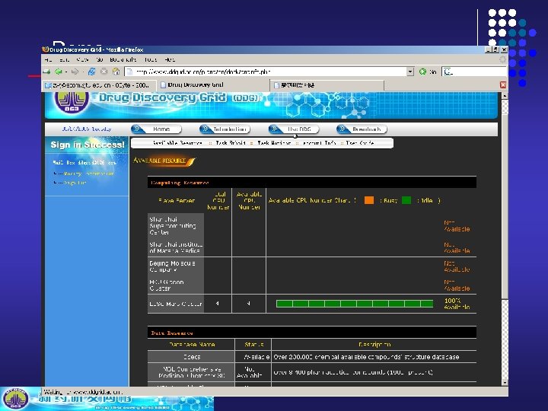Click the address bar URL field

(x=266, y=72)
